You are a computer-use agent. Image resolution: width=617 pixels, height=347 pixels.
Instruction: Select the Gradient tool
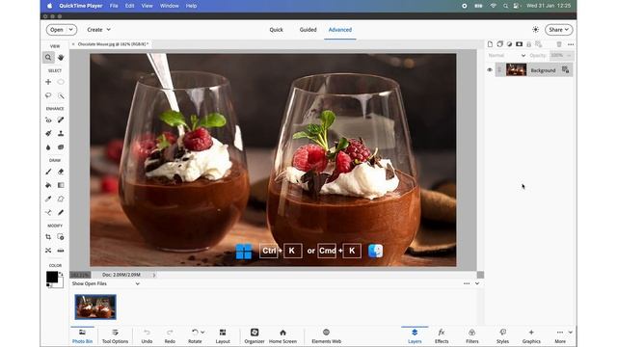point(61,185)
